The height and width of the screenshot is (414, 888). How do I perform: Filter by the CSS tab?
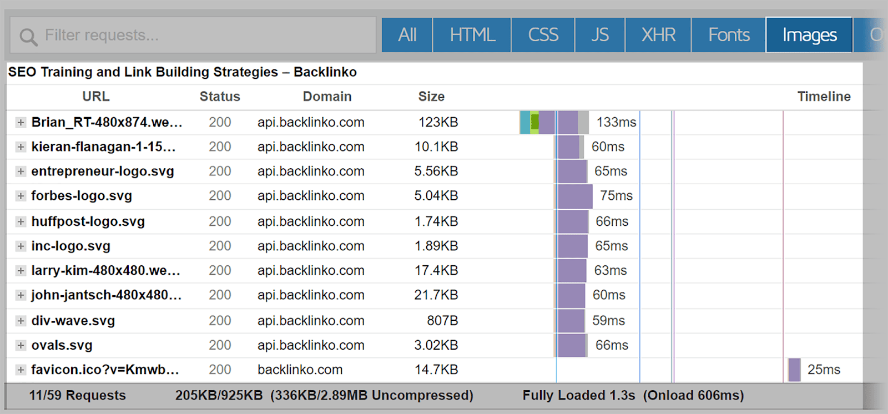point(543,35)
